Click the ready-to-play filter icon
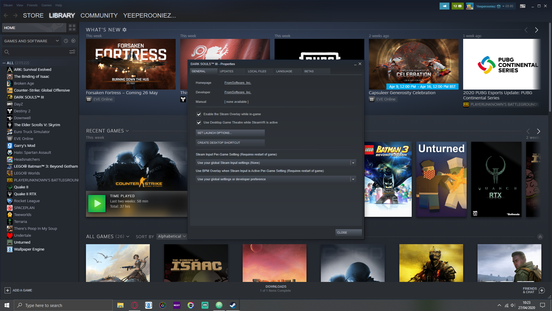Viewport: 552px width, 311px height. click(x=73, y=41)
